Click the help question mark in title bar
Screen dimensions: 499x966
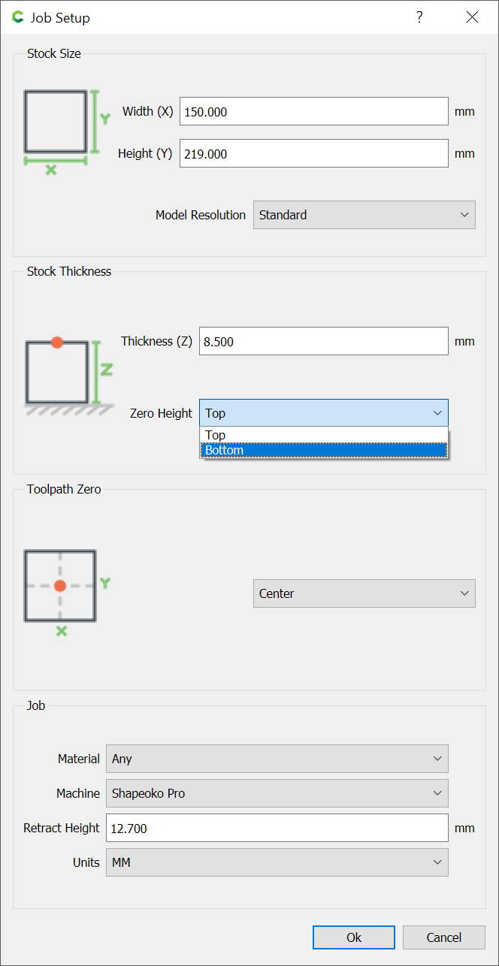pos(419,17)
